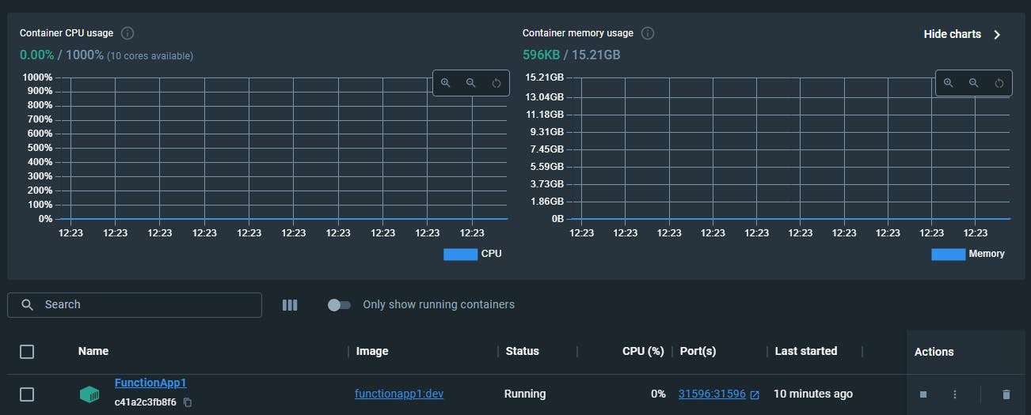
Task: Click the Container memory usage title
Action: (578, 33)
